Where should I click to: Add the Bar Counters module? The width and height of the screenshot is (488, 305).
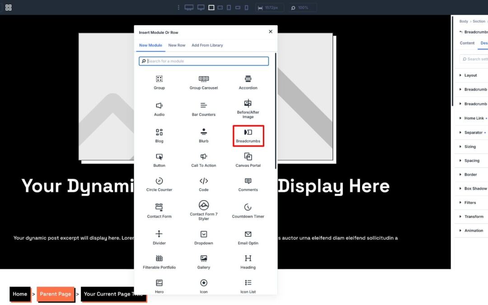(x=203, y=109)
